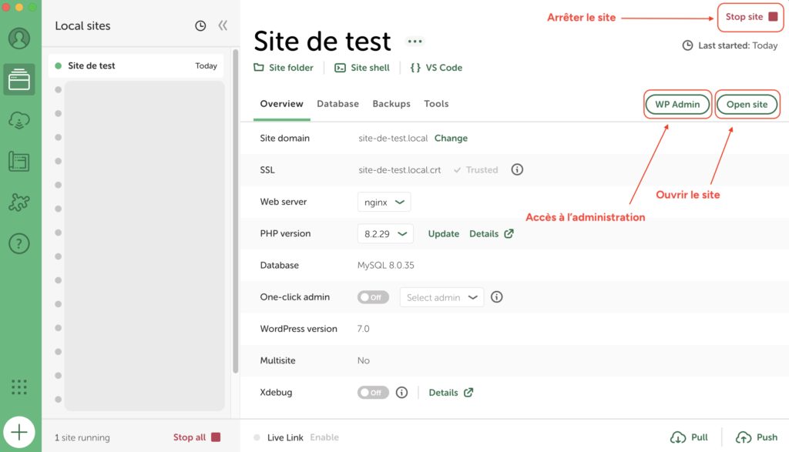Open the apps grid dots icon
The width and height of the screenshot is (789, 452).
pos(19,387)
